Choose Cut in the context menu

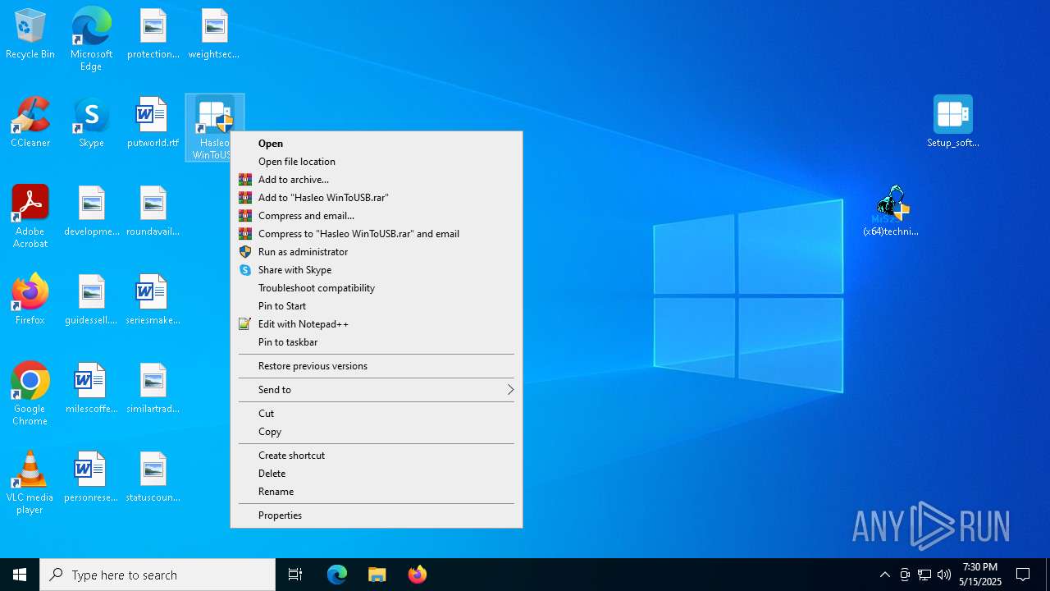coord(377,414)
